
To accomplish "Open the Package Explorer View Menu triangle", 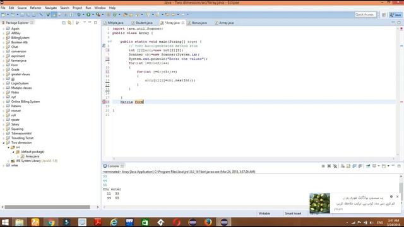I will 84,23.
